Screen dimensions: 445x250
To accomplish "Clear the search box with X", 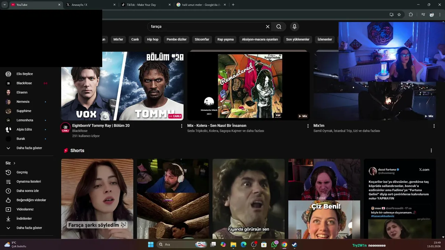I will pyautogui.click(x=268, y=27).
